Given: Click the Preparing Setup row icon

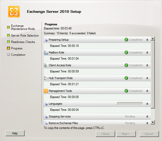Looking at the screenshot, I should (x=46, y=40).
